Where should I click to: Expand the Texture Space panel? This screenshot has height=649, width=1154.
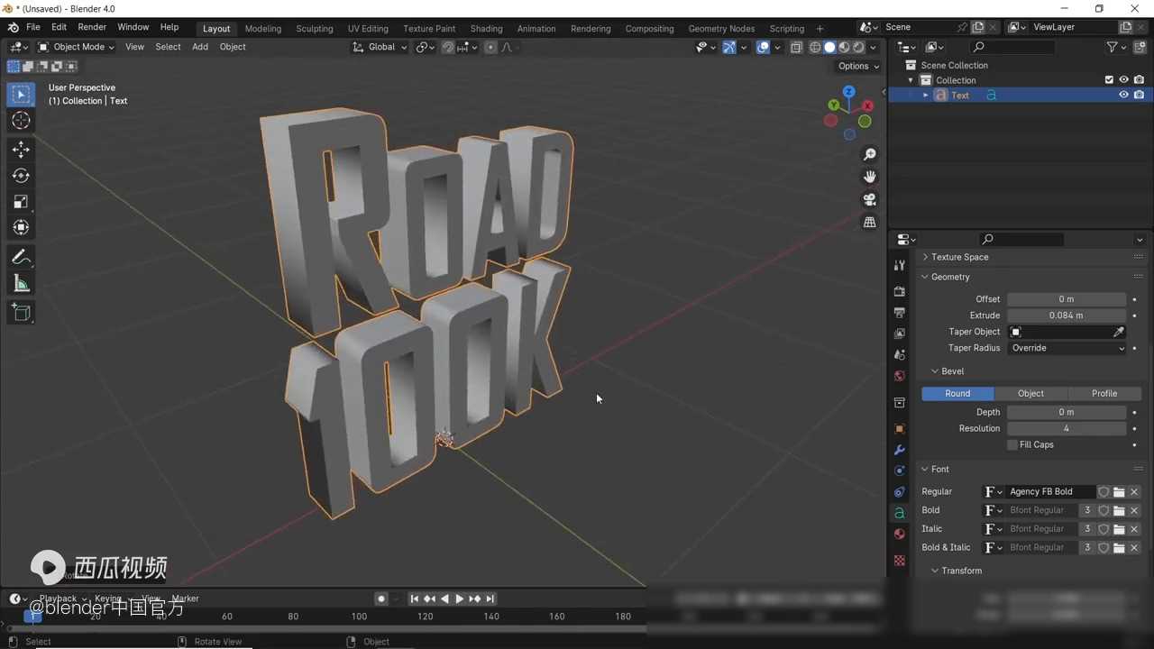pos(959,257)
